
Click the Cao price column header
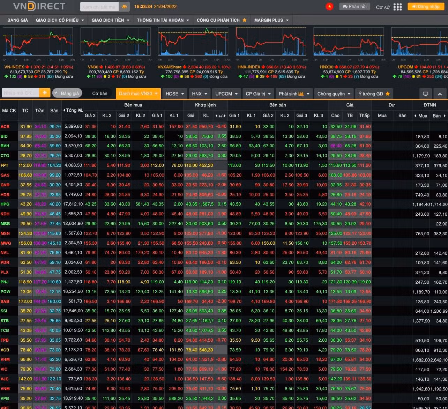[x=335, y=116]
